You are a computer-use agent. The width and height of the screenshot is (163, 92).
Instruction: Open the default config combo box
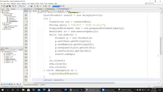pyautogui.click(x=24, y=6)
